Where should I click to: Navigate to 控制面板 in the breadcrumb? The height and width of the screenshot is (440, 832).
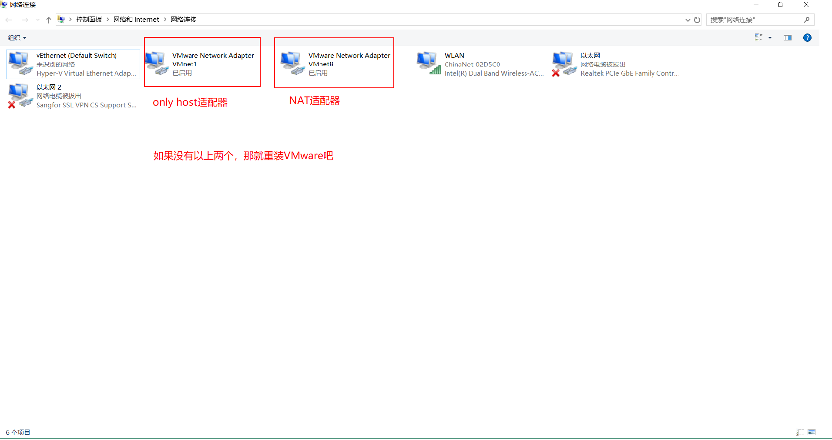(89, 19)
